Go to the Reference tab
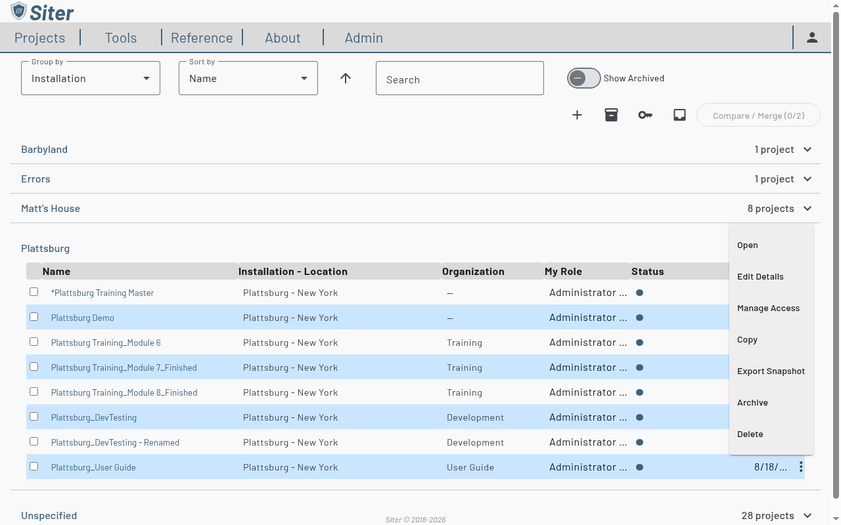This screenshot has height=525, width=841. click(202, 37)
